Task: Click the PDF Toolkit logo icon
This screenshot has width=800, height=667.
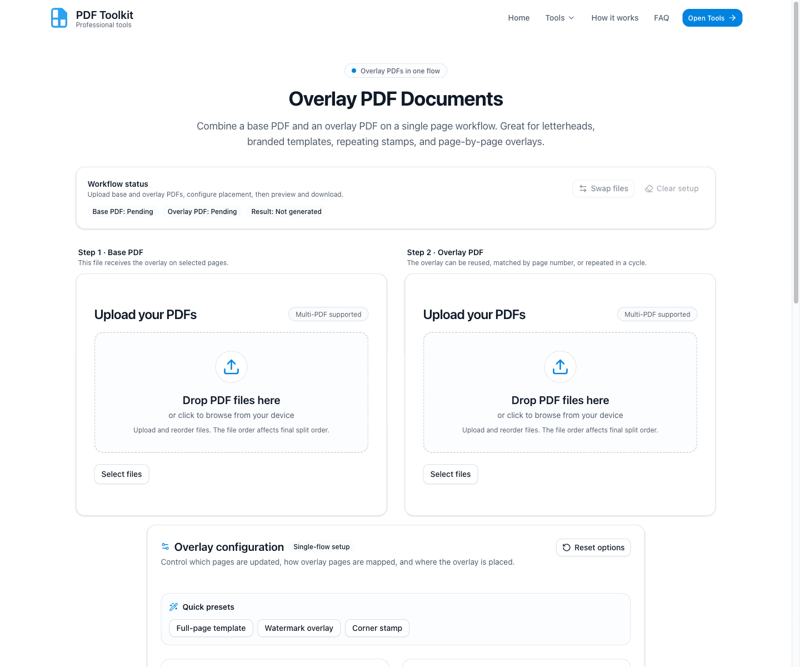Action: [58, 17]
